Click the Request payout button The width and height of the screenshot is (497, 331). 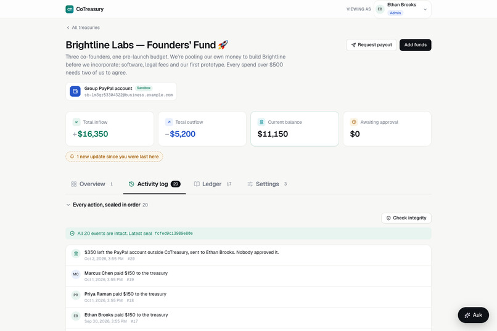coord(371,45)
